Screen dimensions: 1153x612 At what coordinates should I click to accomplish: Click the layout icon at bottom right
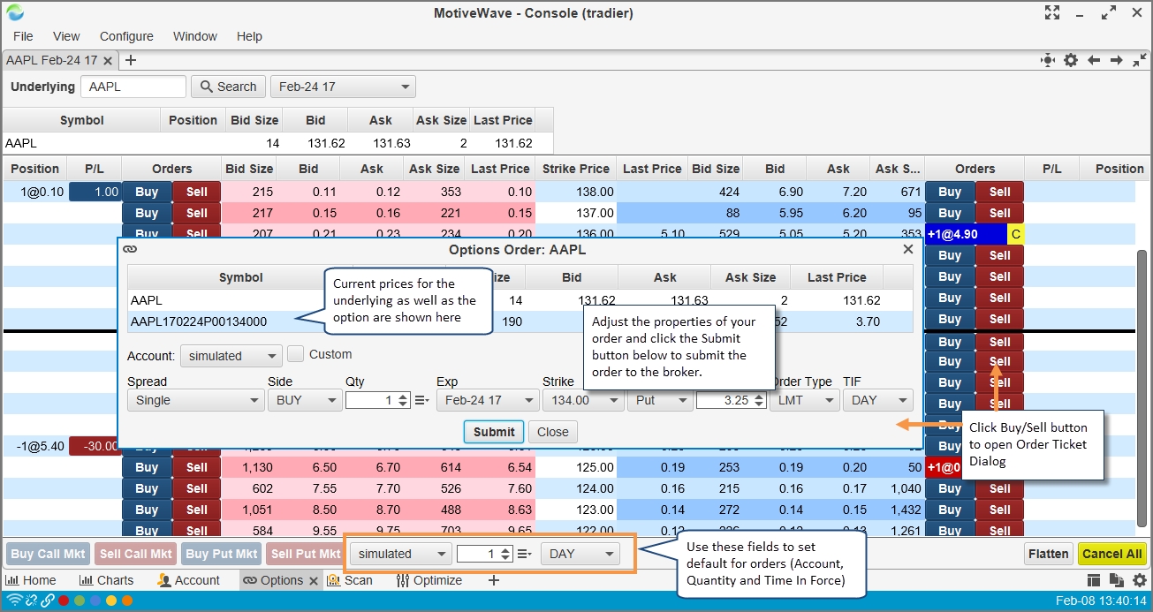1094,580
